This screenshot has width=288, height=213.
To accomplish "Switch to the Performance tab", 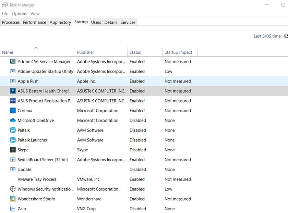I will click(34, 22).
